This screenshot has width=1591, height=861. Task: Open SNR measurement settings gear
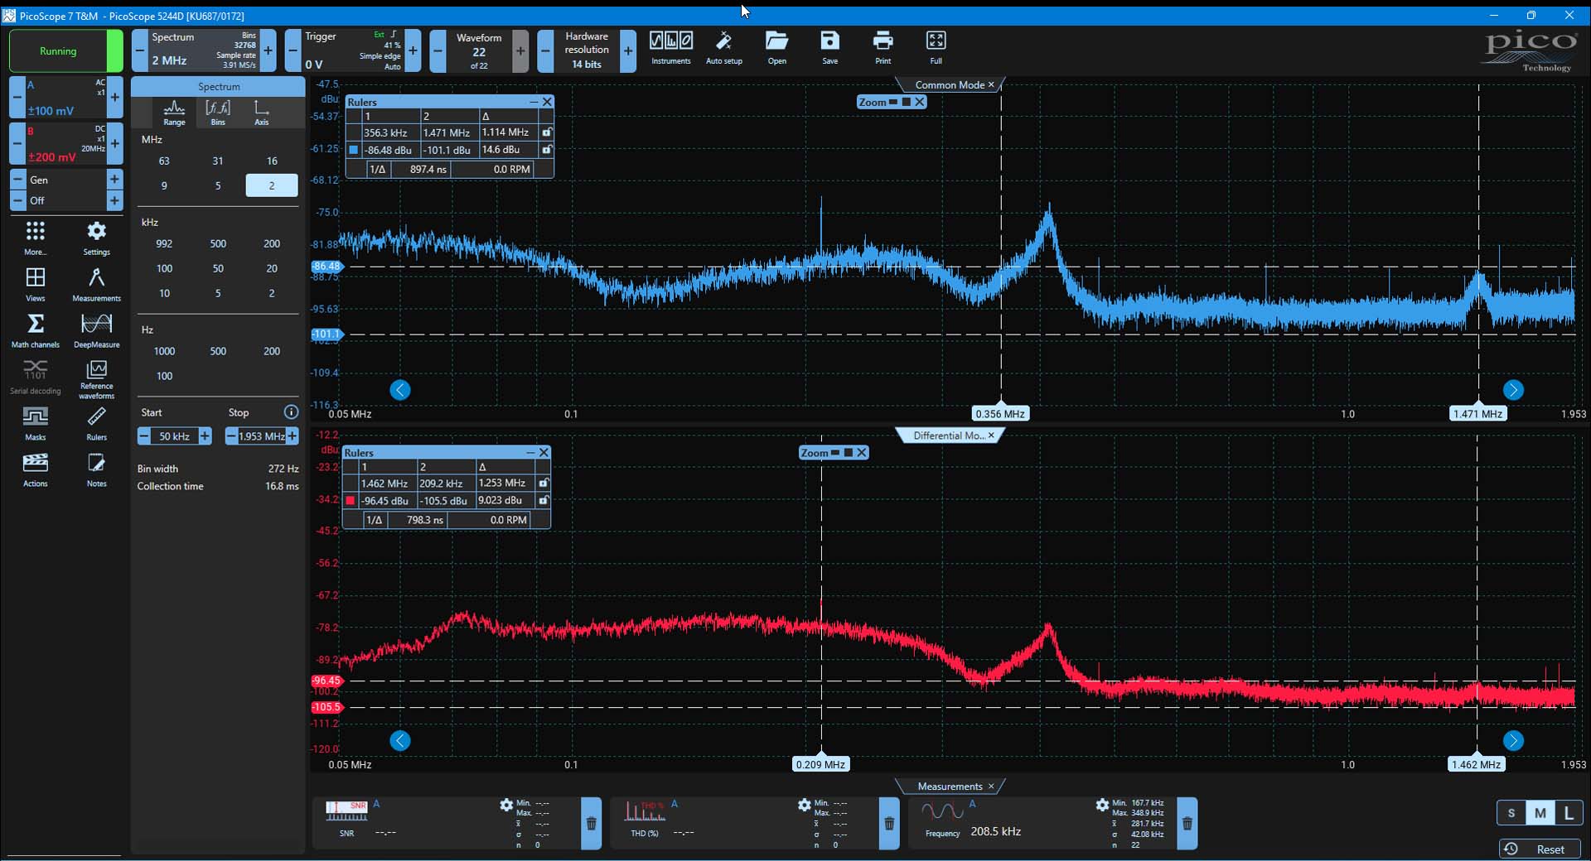pyautogui.click(x=506, y=805)
